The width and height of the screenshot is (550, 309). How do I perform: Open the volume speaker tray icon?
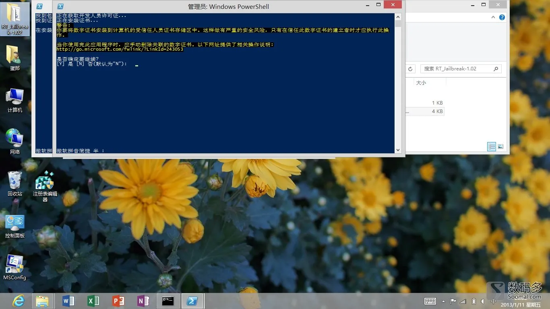tap(483, 301)
